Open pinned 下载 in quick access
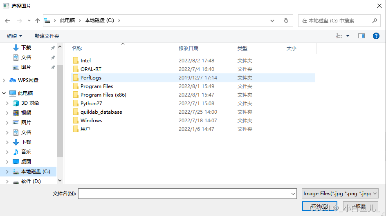Image resolution: width=386 pixels, height=216 pixels. point(26,48)
